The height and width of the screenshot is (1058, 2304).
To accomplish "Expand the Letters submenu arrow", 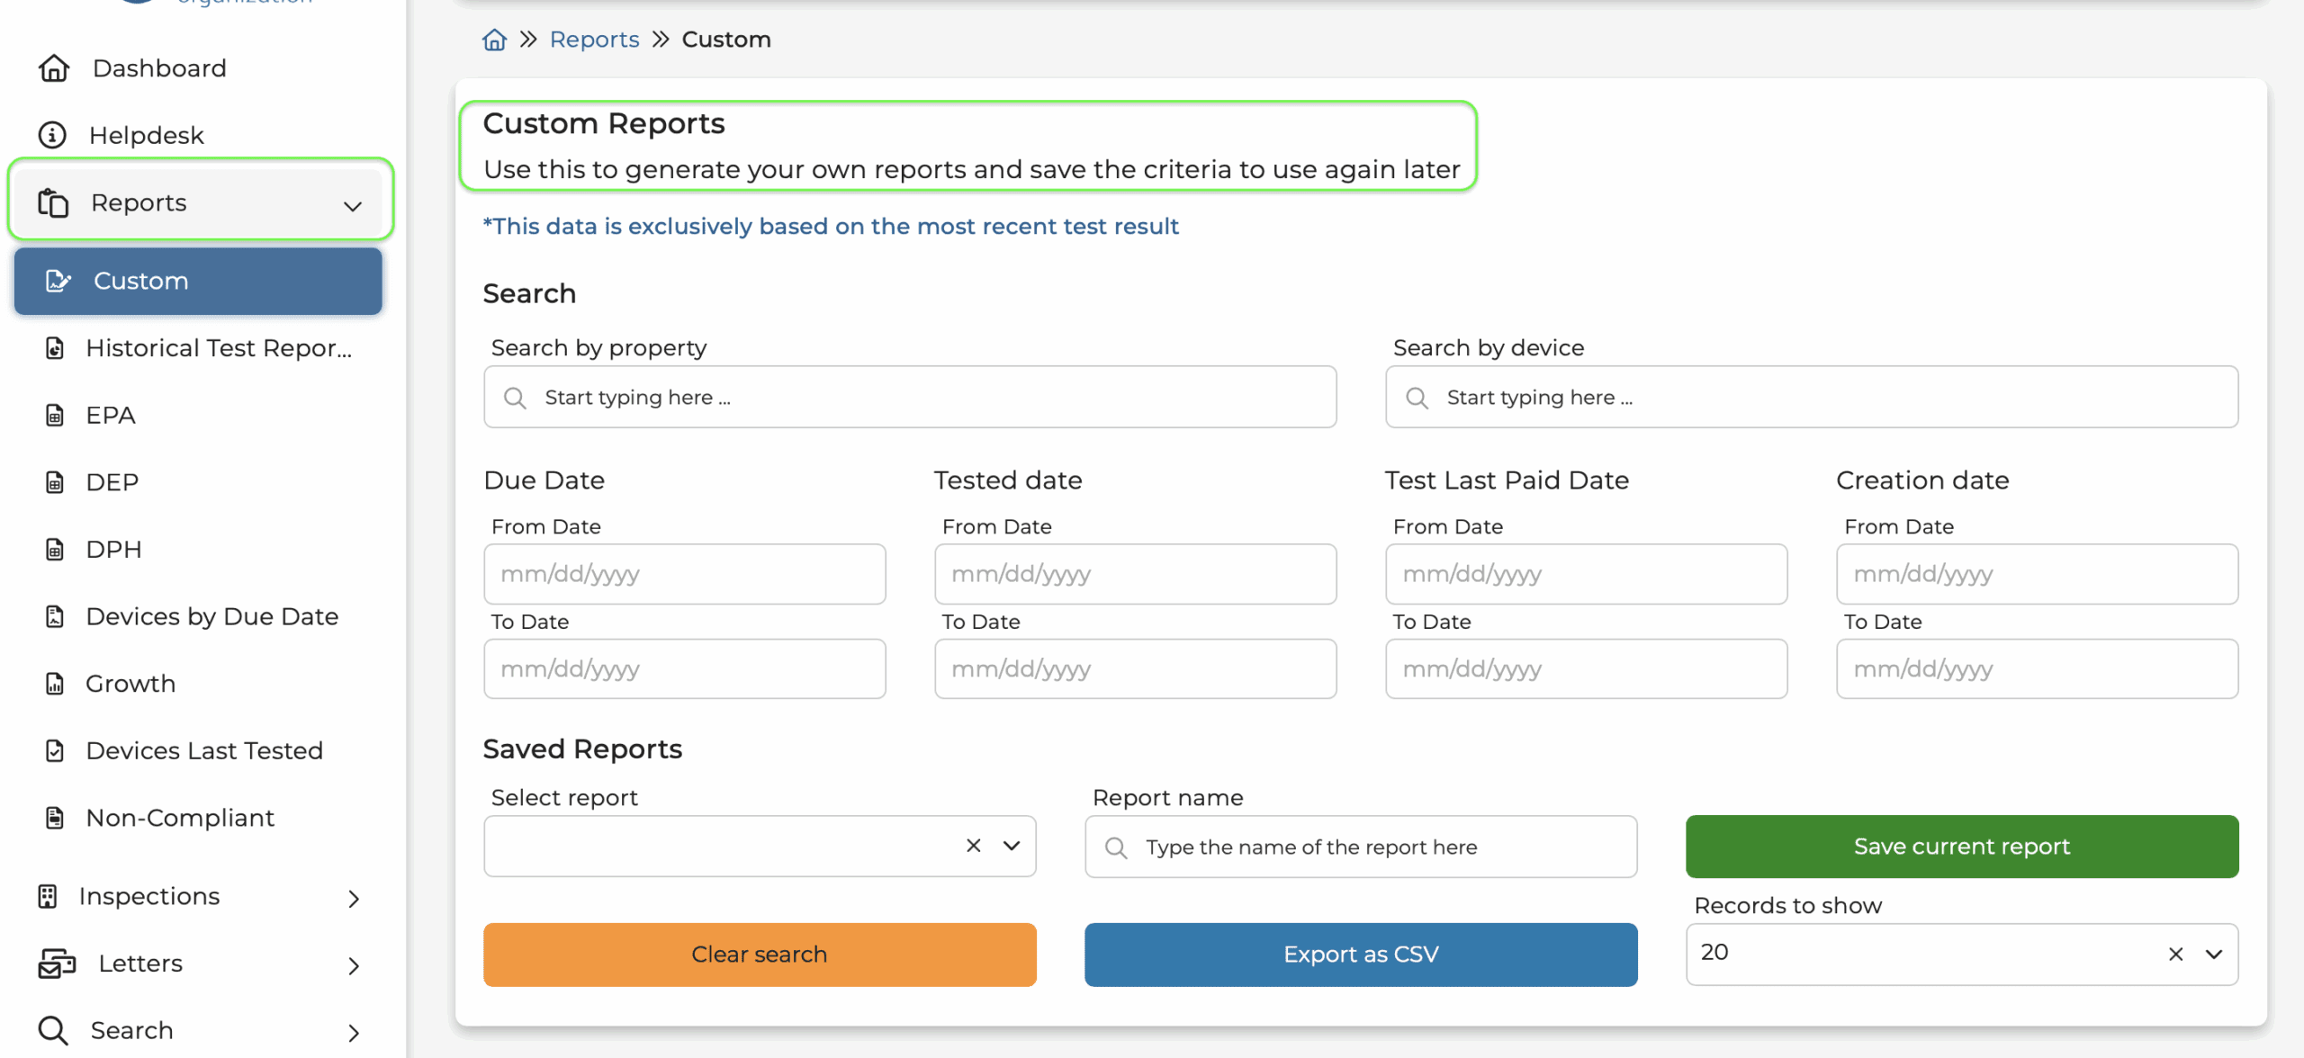I will (354, 966).
